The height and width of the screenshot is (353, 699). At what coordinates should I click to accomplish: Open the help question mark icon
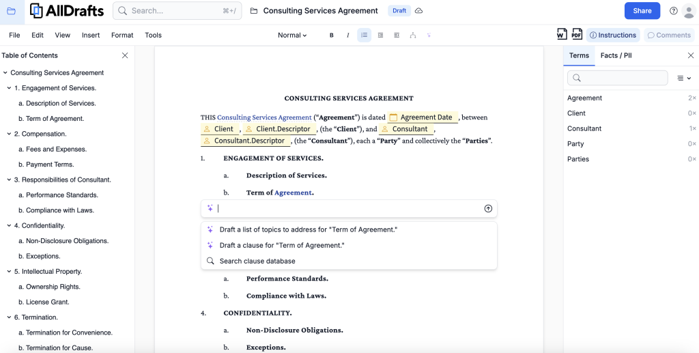pos(674,11)
